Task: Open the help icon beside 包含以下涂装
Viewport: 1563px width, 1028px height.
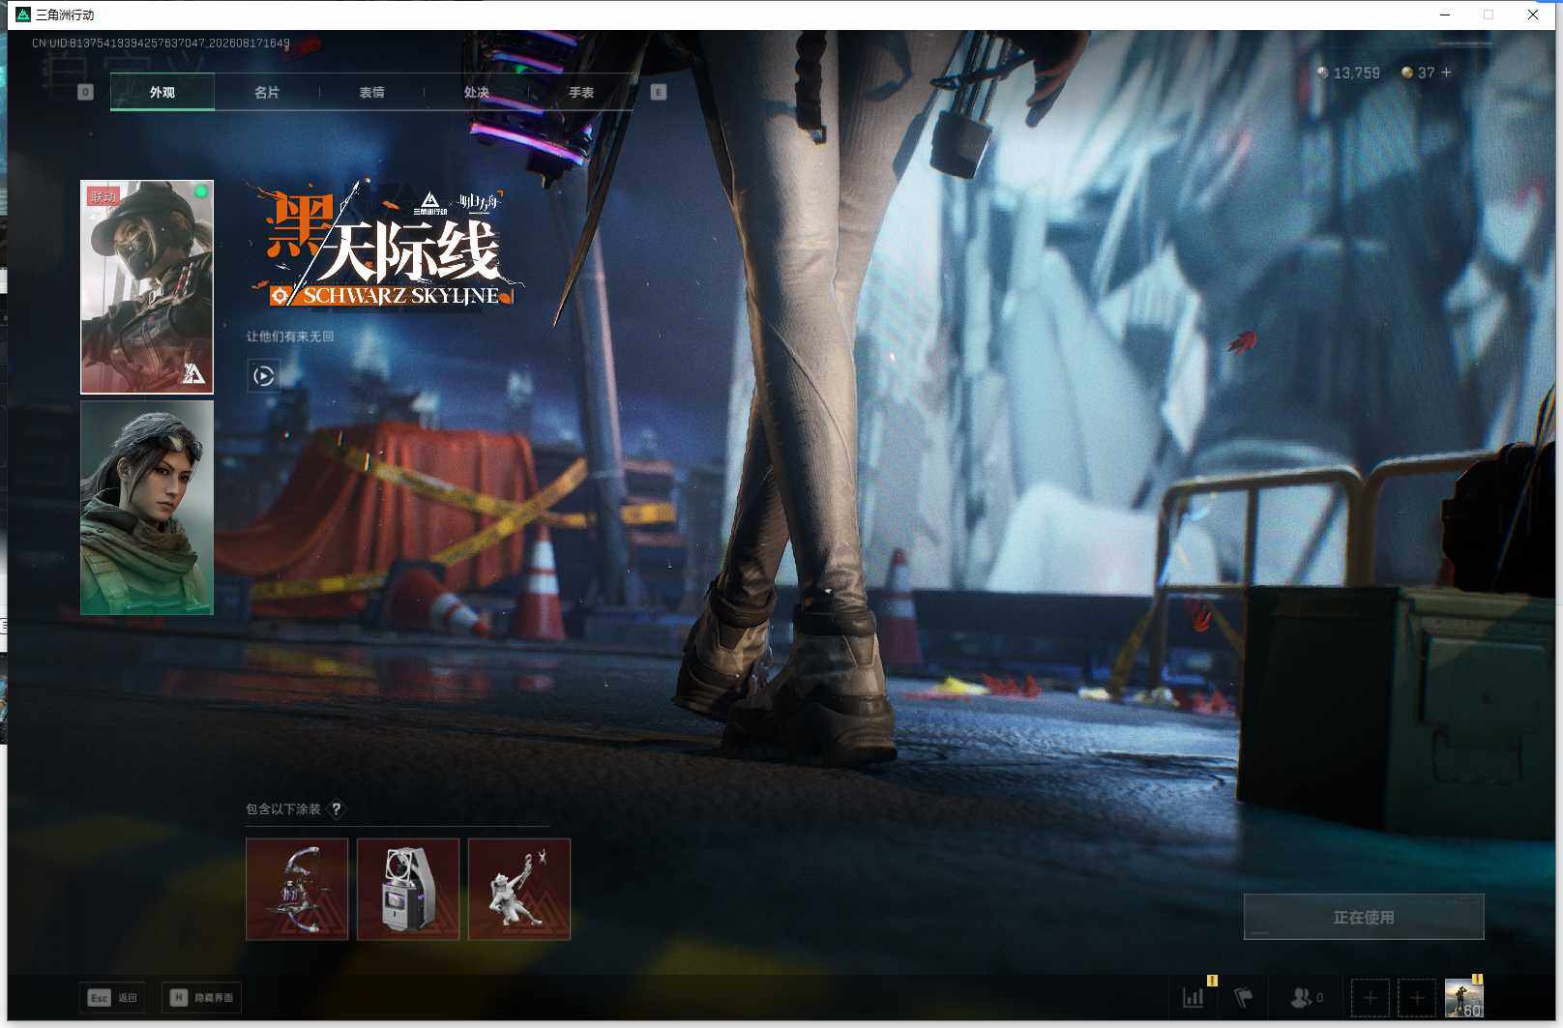Action: pyautogui.click(x=337, y=808)
